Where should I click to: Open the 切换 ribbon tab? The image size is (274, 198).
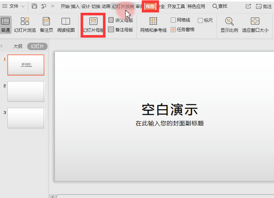(x=96, y=7)
